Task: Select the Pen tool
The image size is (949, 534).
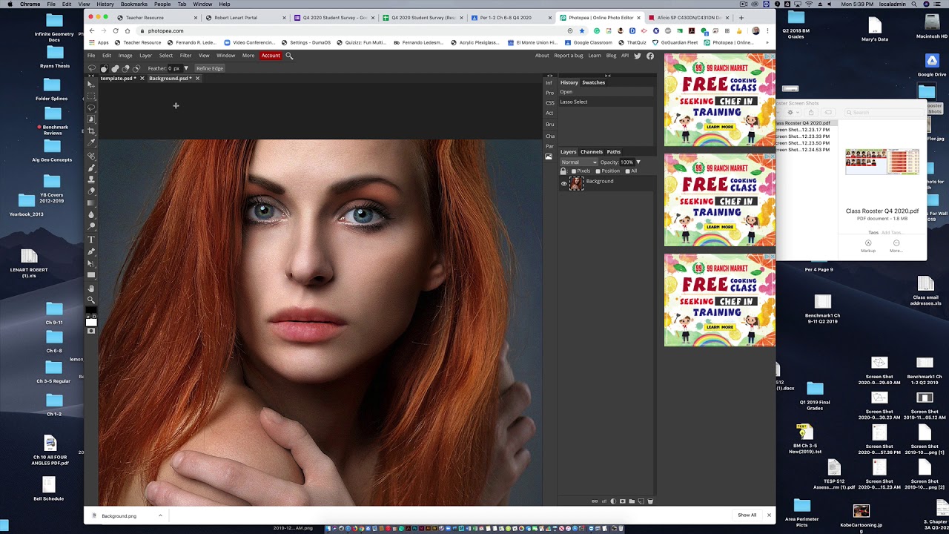Action: coord(91,251)
